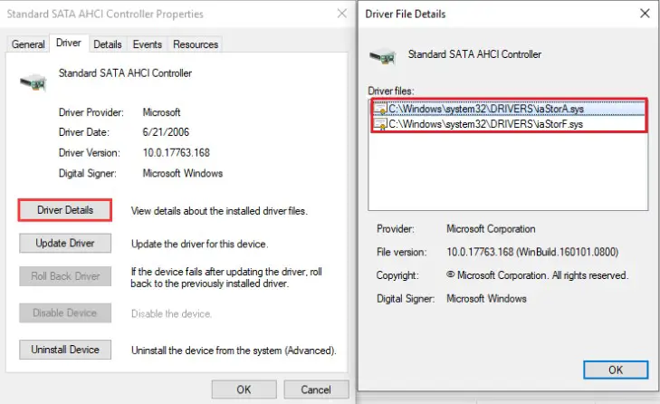Image resolution: width=660 pixels, height=404 pixels.
Task: Cancel the Controller Properties dialog
Action: [316, 390]
